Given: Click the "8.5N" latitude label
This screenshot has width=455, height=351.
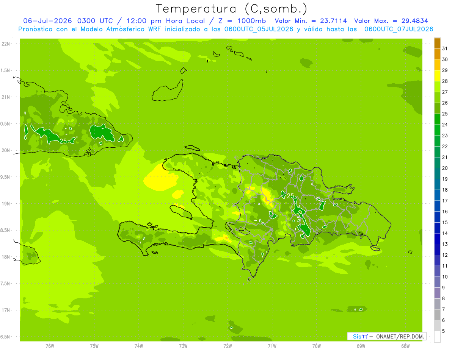Looking at the screenshot, I should (x=5, y=230).
